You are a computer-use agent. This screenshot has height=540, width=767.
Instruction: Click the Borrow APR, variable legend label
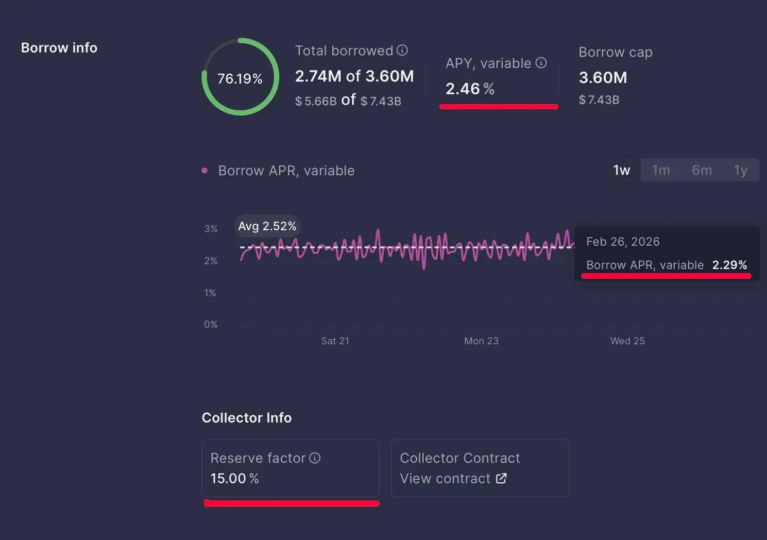point(286,170)
